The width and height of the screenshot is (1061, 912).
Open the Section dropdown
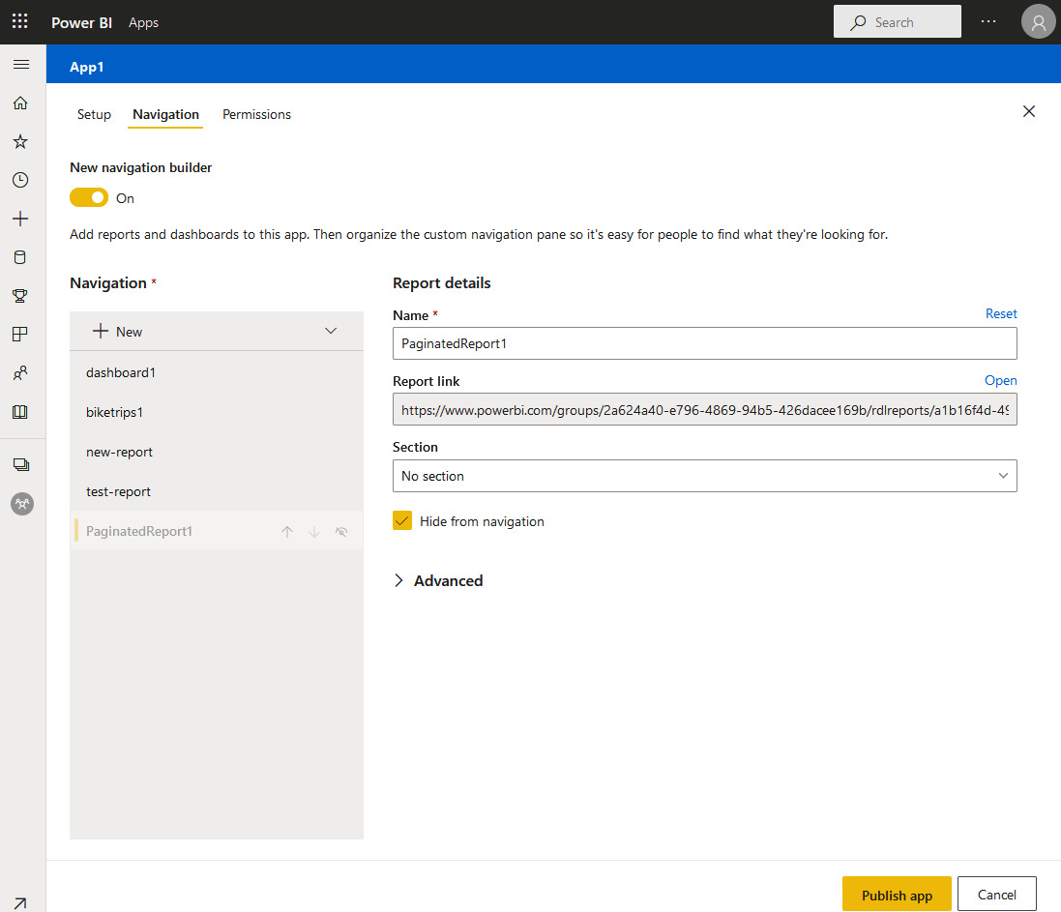pos(704,476)
